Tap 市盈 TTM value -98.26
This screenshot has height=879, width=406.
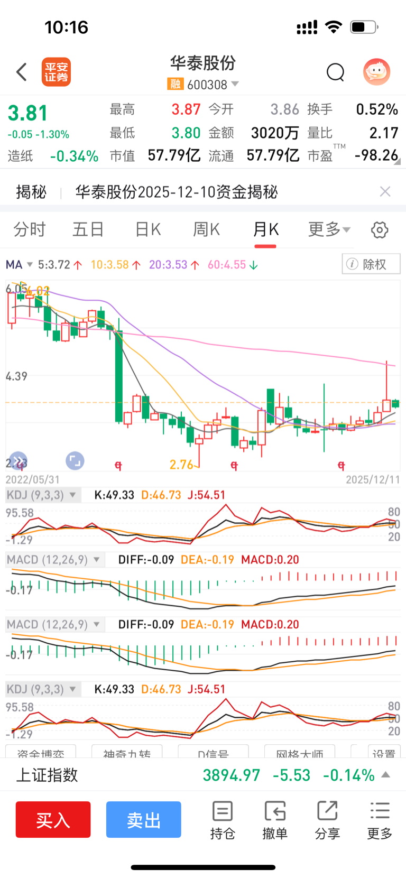(x=376, y=155)
